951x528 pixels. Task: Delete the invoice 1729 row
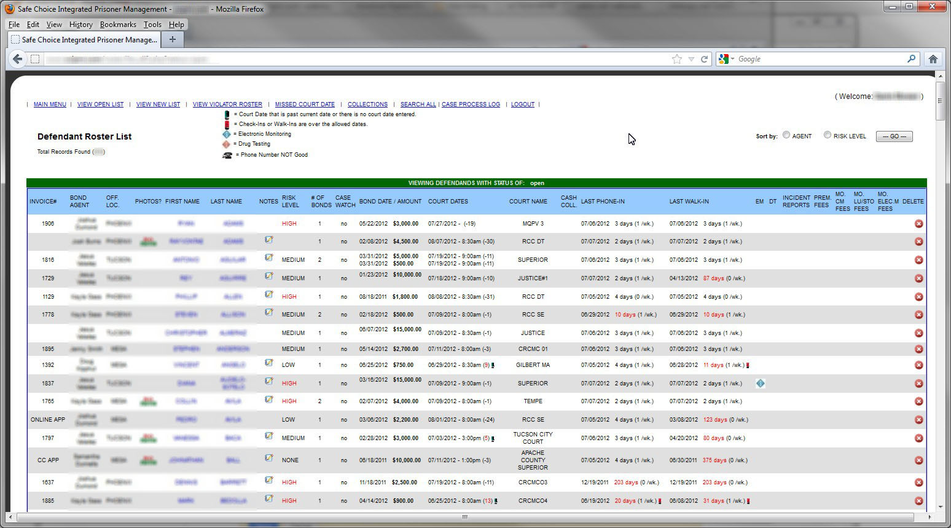pyautogui.click(x=918, y=278)
